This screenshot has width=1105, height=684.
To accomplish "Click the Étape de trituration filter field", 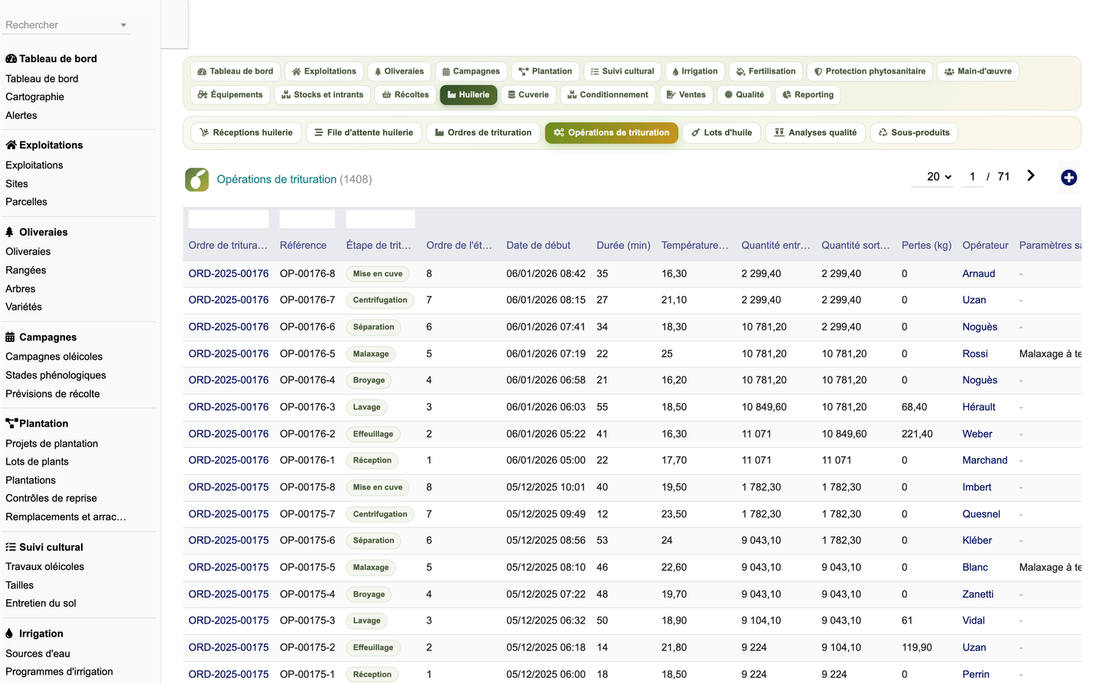I will 381,219.
